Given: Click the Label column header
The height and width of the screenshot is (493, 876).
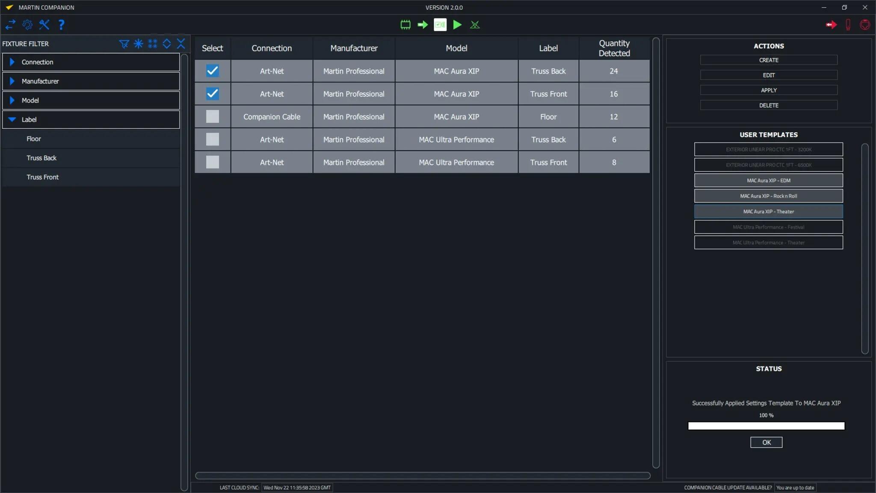Looking at the screenshot, I should tap(548, 48).
